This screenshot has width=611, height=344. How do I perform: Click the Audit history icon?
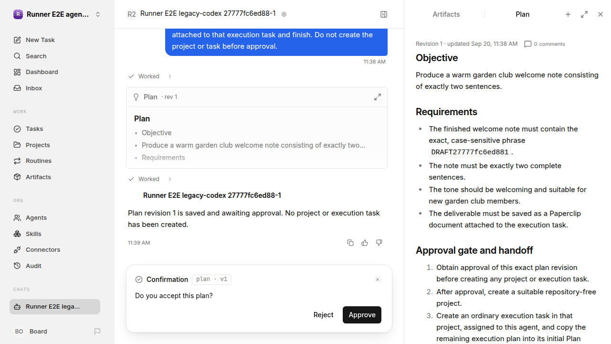pos(17,266)
